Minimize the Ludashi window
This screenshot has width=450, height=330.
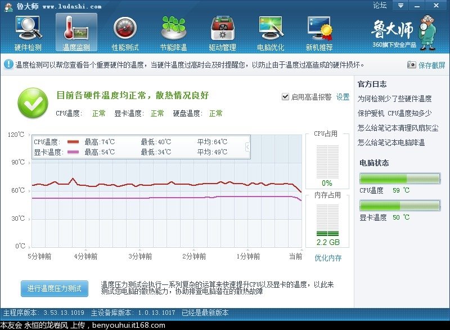(x=417, y=6)
